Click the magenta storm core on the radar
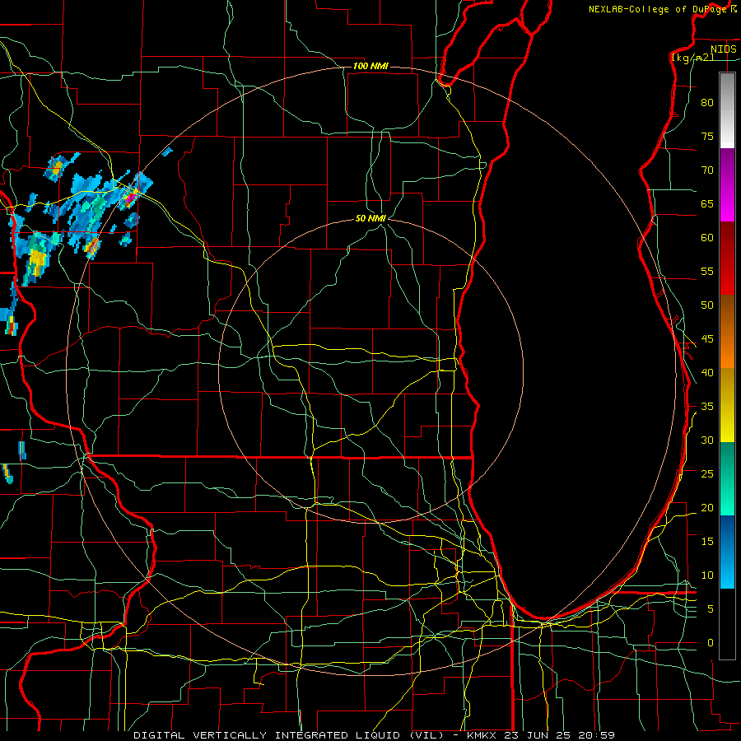The width and height of the screenshot is (741, 741). point(130,198)
